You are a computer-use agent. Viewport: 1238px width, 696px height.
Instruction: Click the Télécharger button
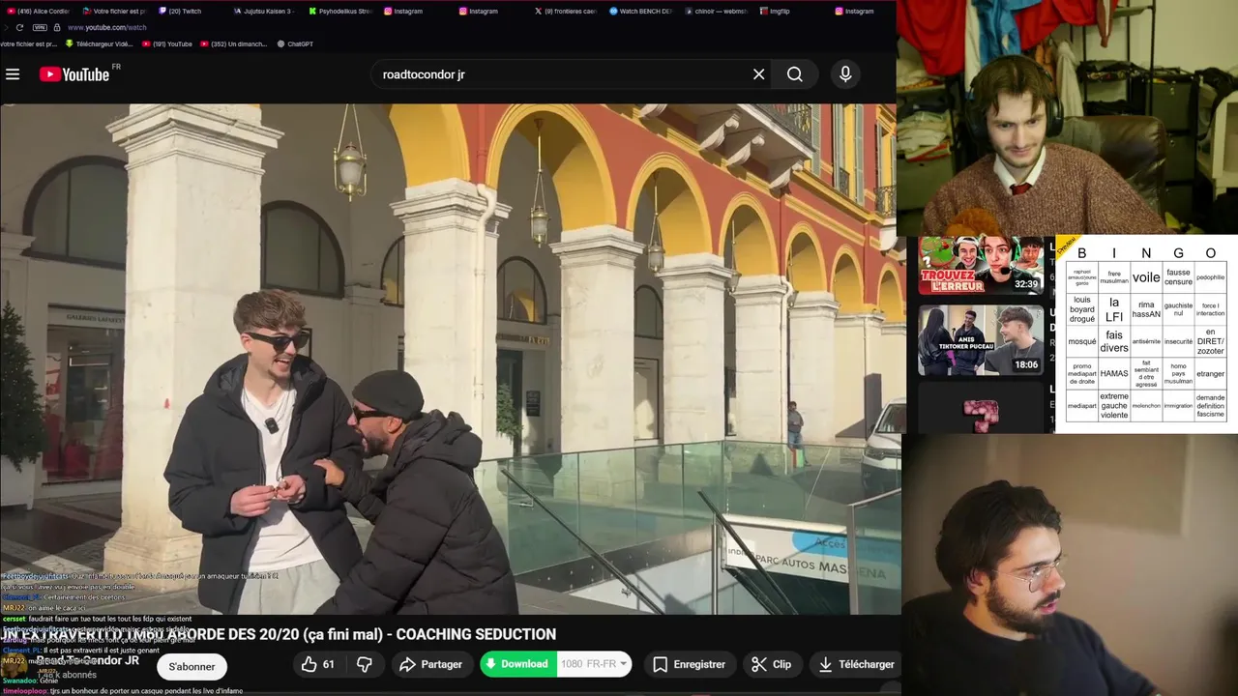point(856,664)
